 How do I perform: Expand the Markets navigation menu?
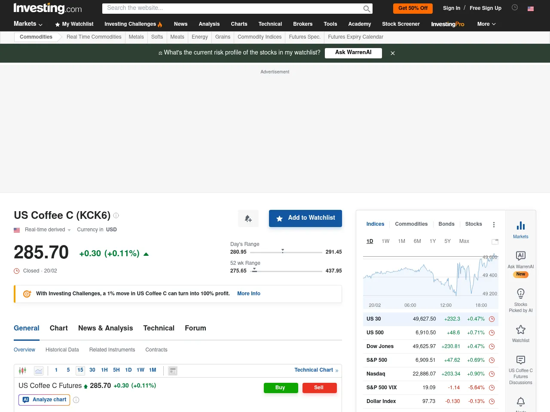27,24
